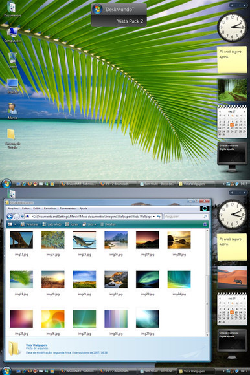This screenshot has width=250, height=375.
Task: Switch to Miniaturas thumbnail view
Action: tap(29, 224)
